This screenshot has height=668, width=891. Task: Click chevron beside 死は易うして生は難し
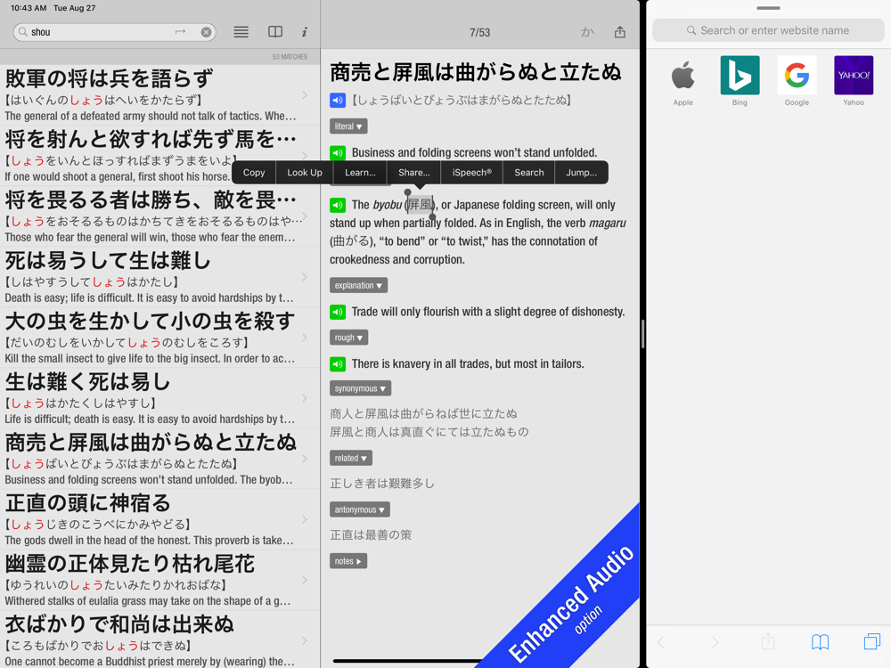point(305,277)
